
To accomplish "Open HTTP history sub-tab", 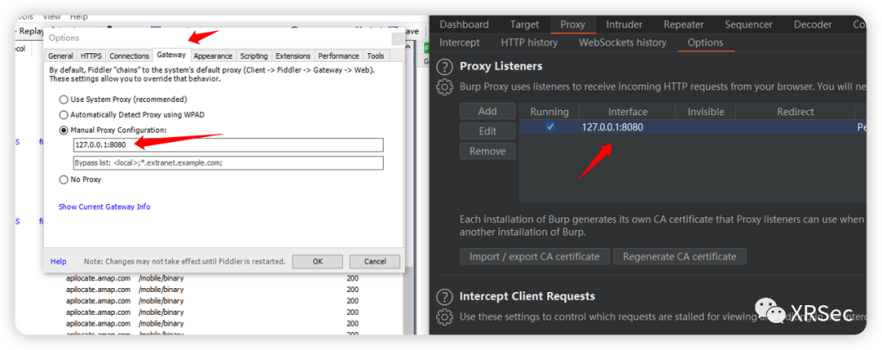I will click(x=529, y=42).
